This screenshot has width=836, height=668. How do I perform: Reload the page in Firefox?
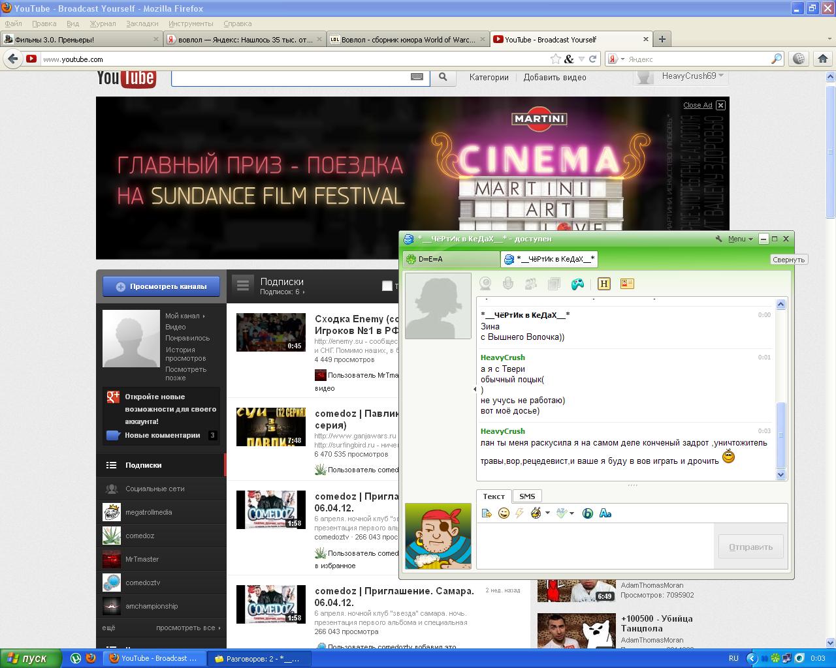[593, 59]
